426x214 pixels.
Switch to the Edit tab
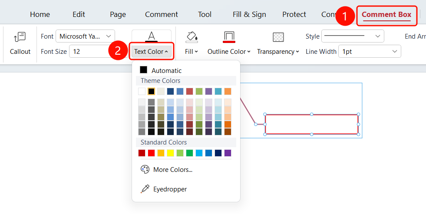pyautogui.click(x=79, y=14)
